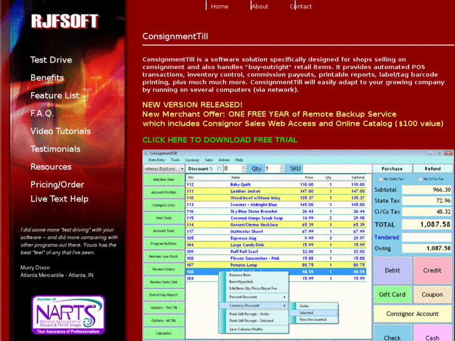This screenshot has width=455, height=341.
Task: Switch to the Refund tab
Action: pyautogui.click(x=432, y=168)
